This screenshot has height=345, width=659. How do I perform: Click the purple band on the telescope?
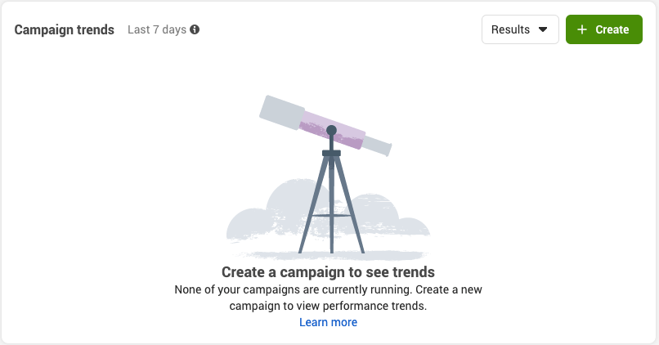(332, 130)
